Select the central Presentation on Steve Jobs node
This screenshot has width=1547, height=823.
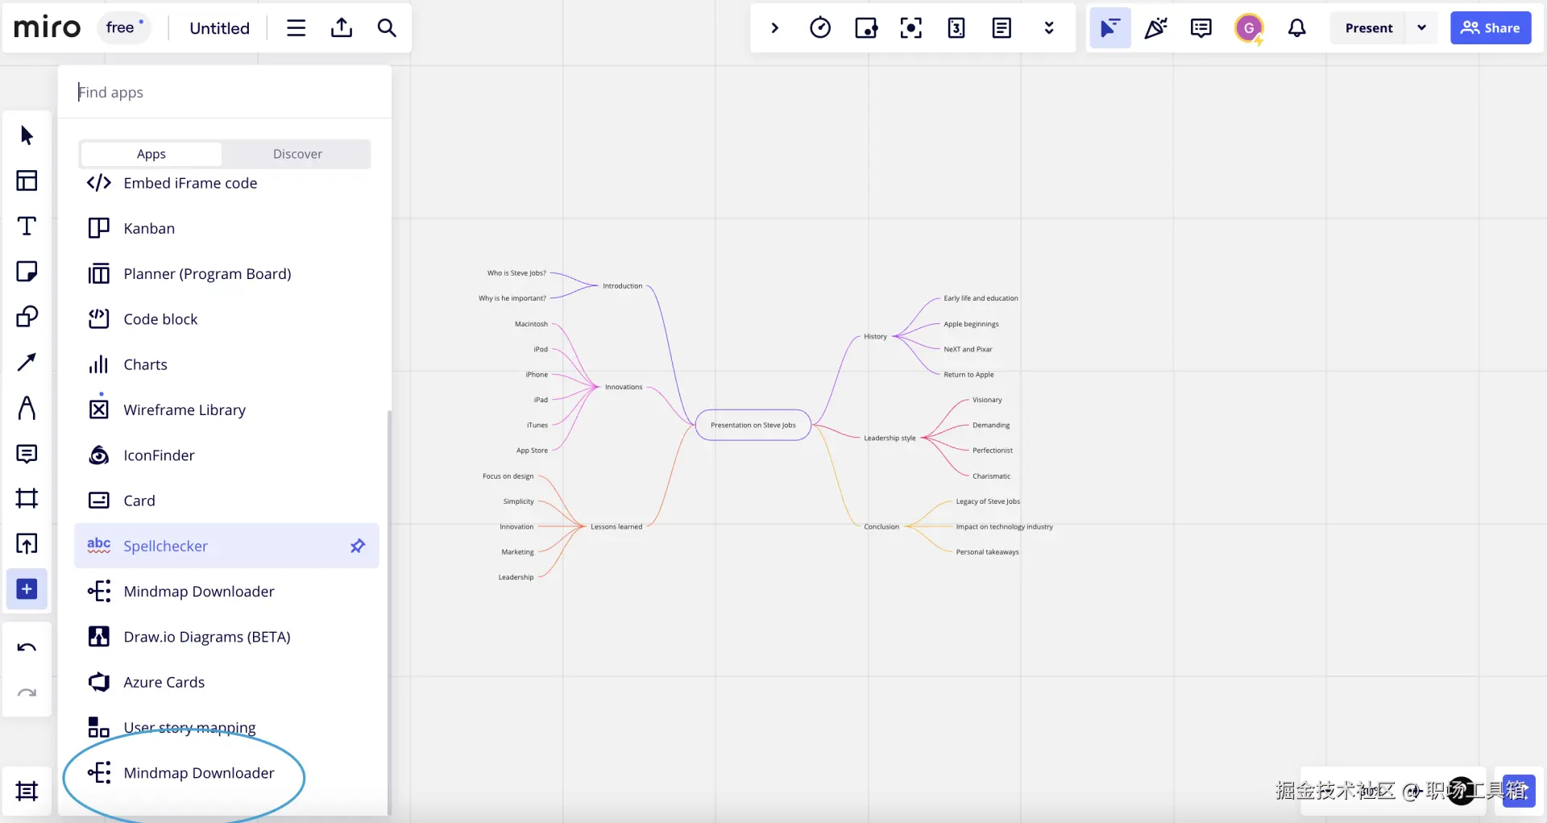(753, 425)
